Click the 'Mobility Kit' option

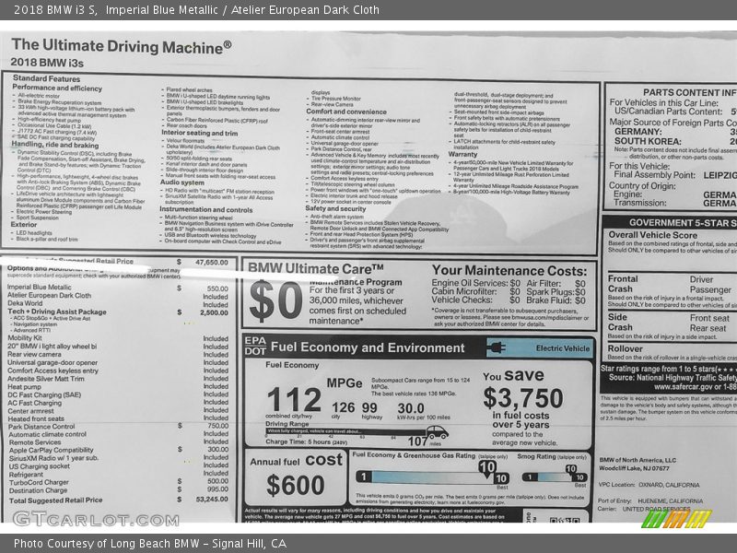coord(25,337)
